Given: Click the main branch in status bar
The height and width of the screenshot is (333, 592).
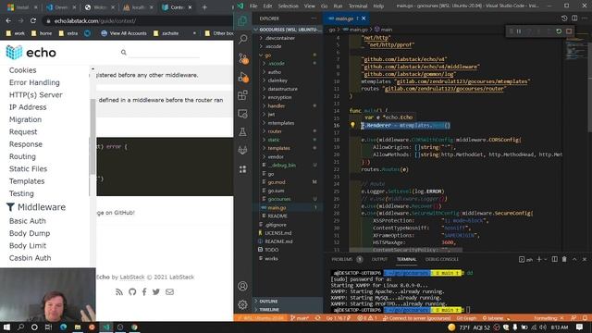Looking at the screenshot, I should tap(300, 318).
